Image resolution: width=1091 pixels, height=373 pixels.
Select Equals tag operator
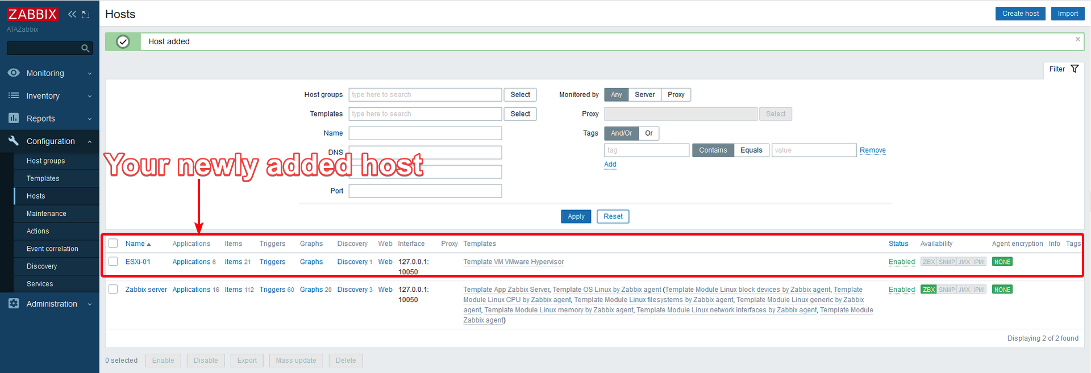point(751,150)
